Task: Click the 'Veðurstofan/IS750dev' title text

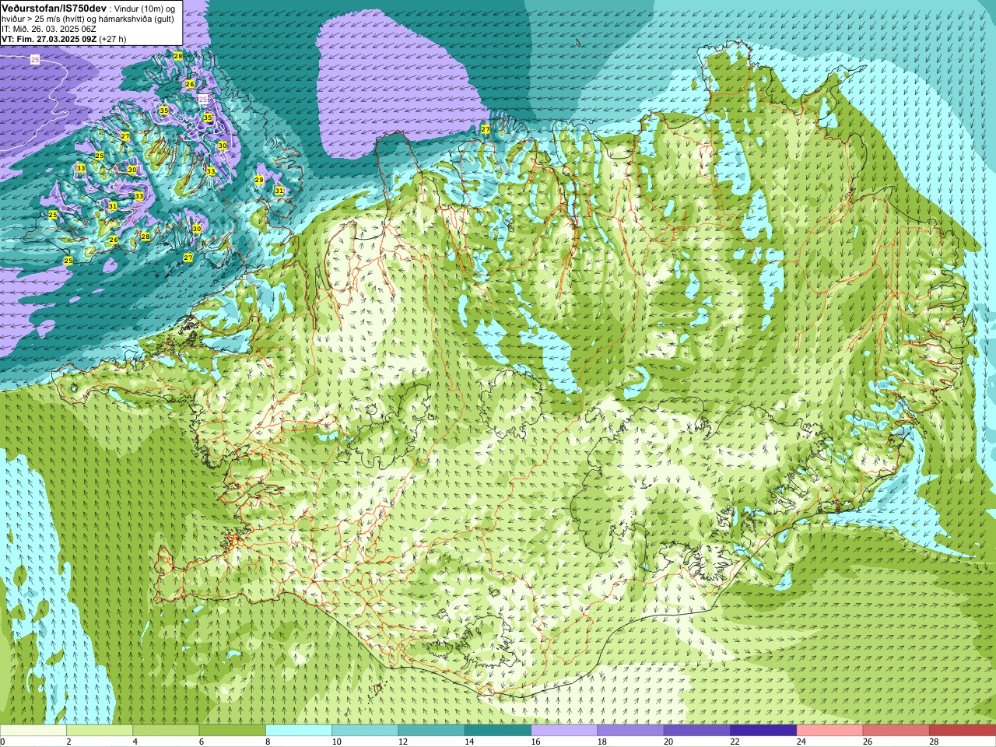Action: (54, 7)
